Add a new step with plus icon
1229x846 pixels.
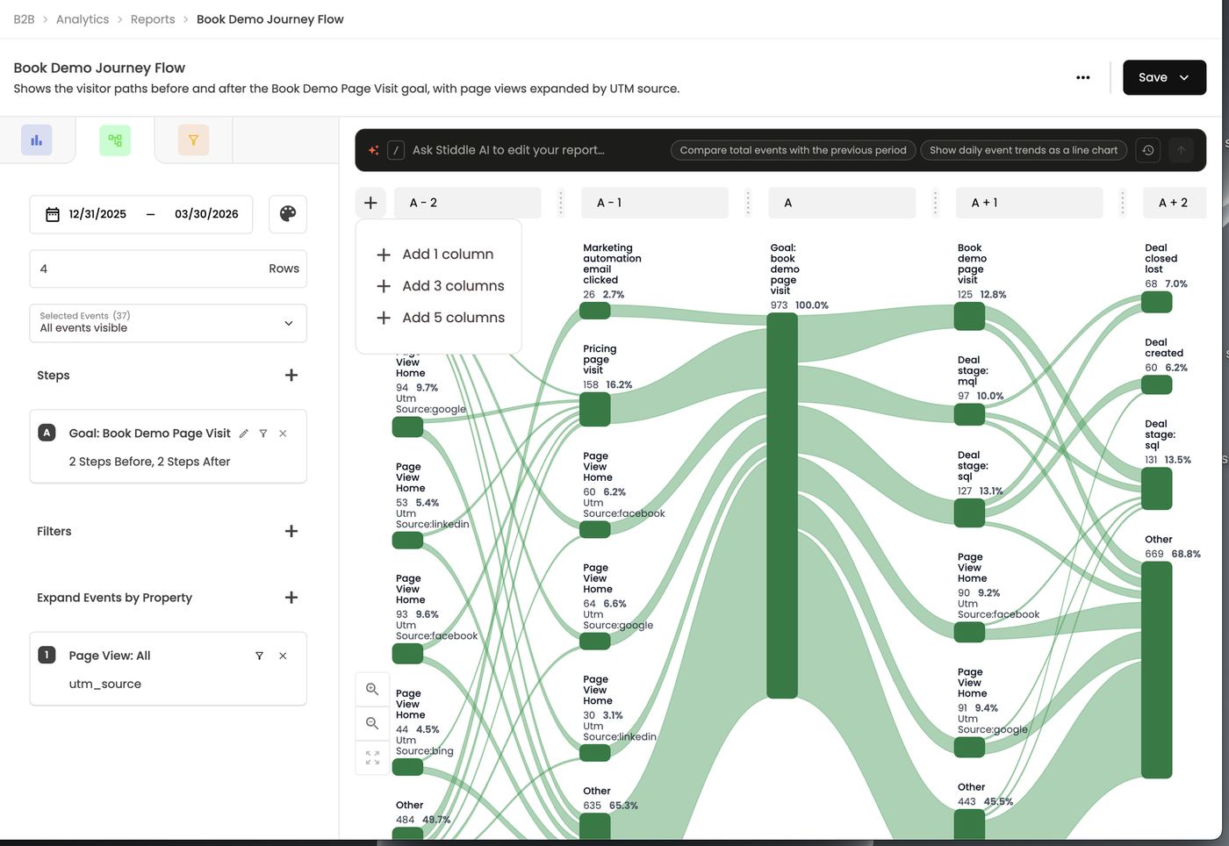(291, 376)
